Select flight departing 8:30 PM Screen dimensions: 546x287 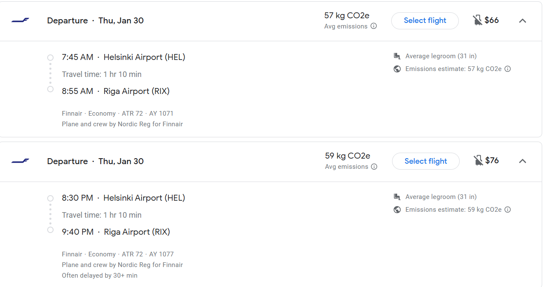426,161
